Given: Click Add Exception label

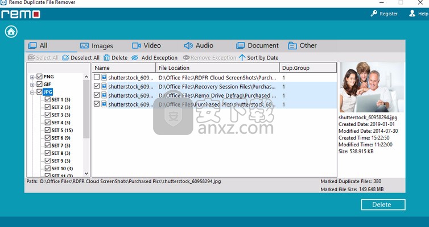Looking at the screenshot, I should click(x=159, y=57).
